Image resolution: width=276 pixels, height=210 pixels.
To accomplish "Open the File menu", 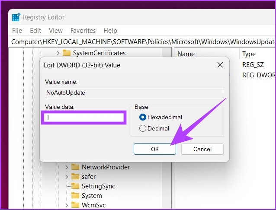I will (17, 31).
